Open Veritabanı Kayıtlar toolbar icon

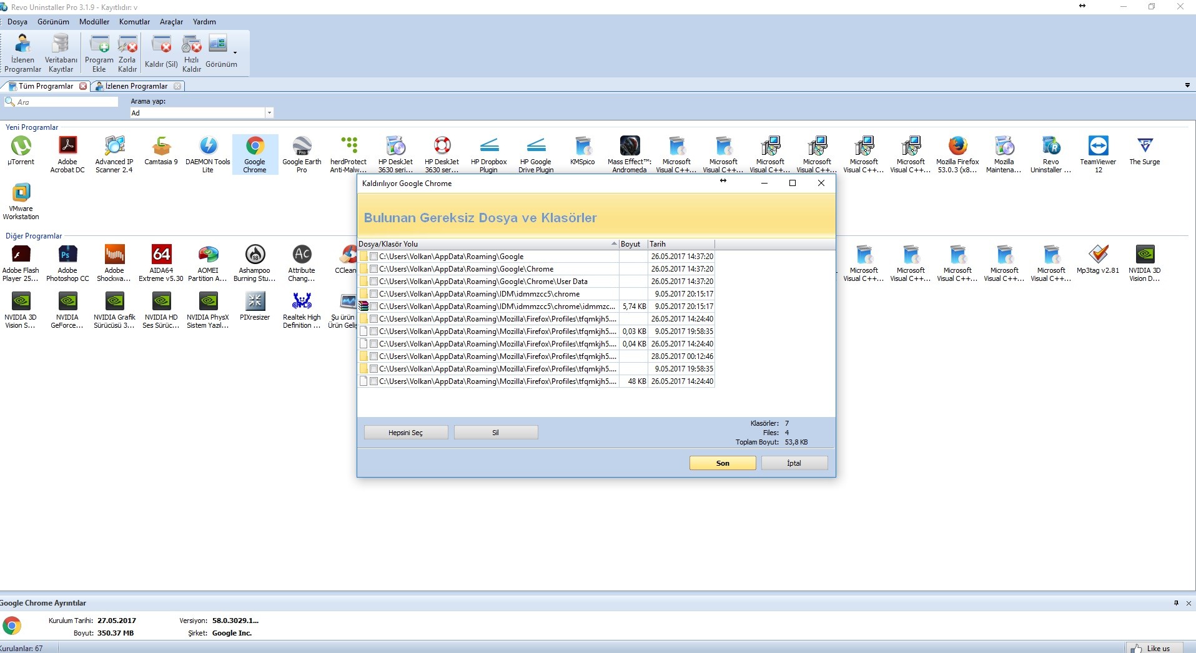point(61,53)
